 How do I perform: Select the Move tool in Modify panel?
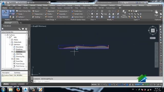102,11
